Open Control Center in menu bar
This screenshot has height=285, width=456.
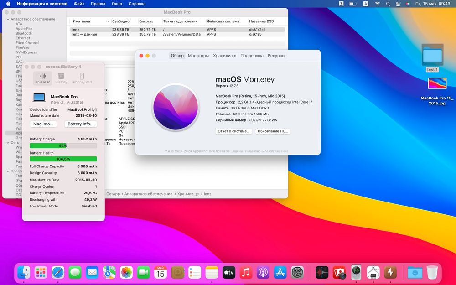(398, 4)
